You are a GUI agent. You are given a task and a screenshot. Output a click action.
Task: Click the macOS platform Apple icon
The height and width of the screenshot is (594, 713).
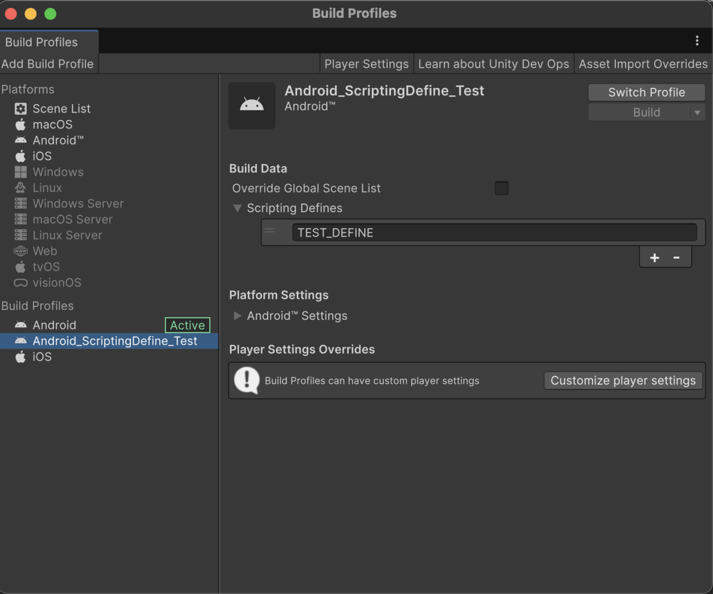[x=21, y=124]
